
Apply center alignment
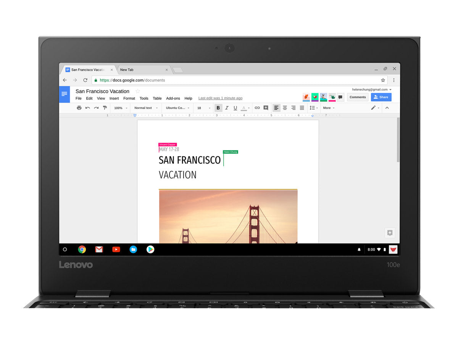[x=285, y=108]
